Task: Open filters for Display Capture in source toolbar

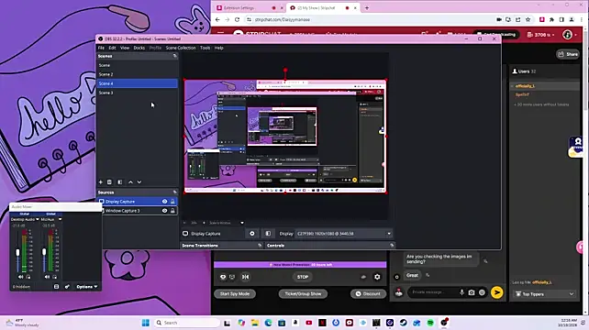Action: 268,234
